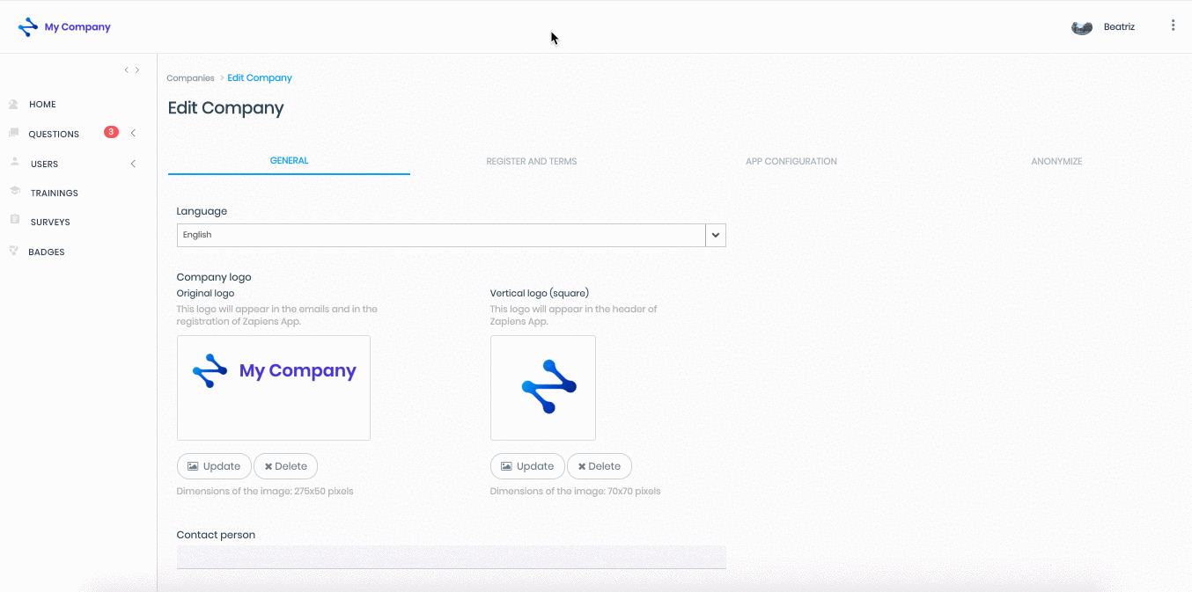The image size is (1192, 592).
Task: Click the 'Original logo' label
Action: point(205,293)
